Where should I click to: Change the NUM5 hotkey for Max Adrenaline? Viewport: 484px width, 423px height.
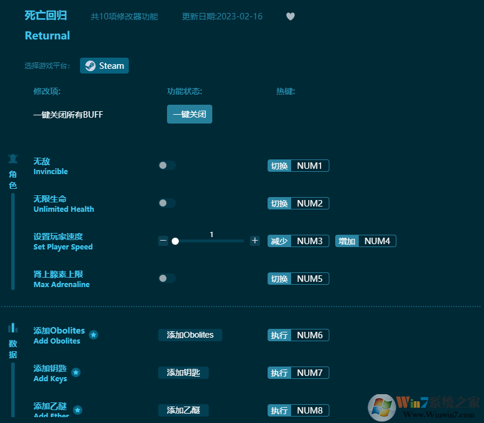[298, 279]
